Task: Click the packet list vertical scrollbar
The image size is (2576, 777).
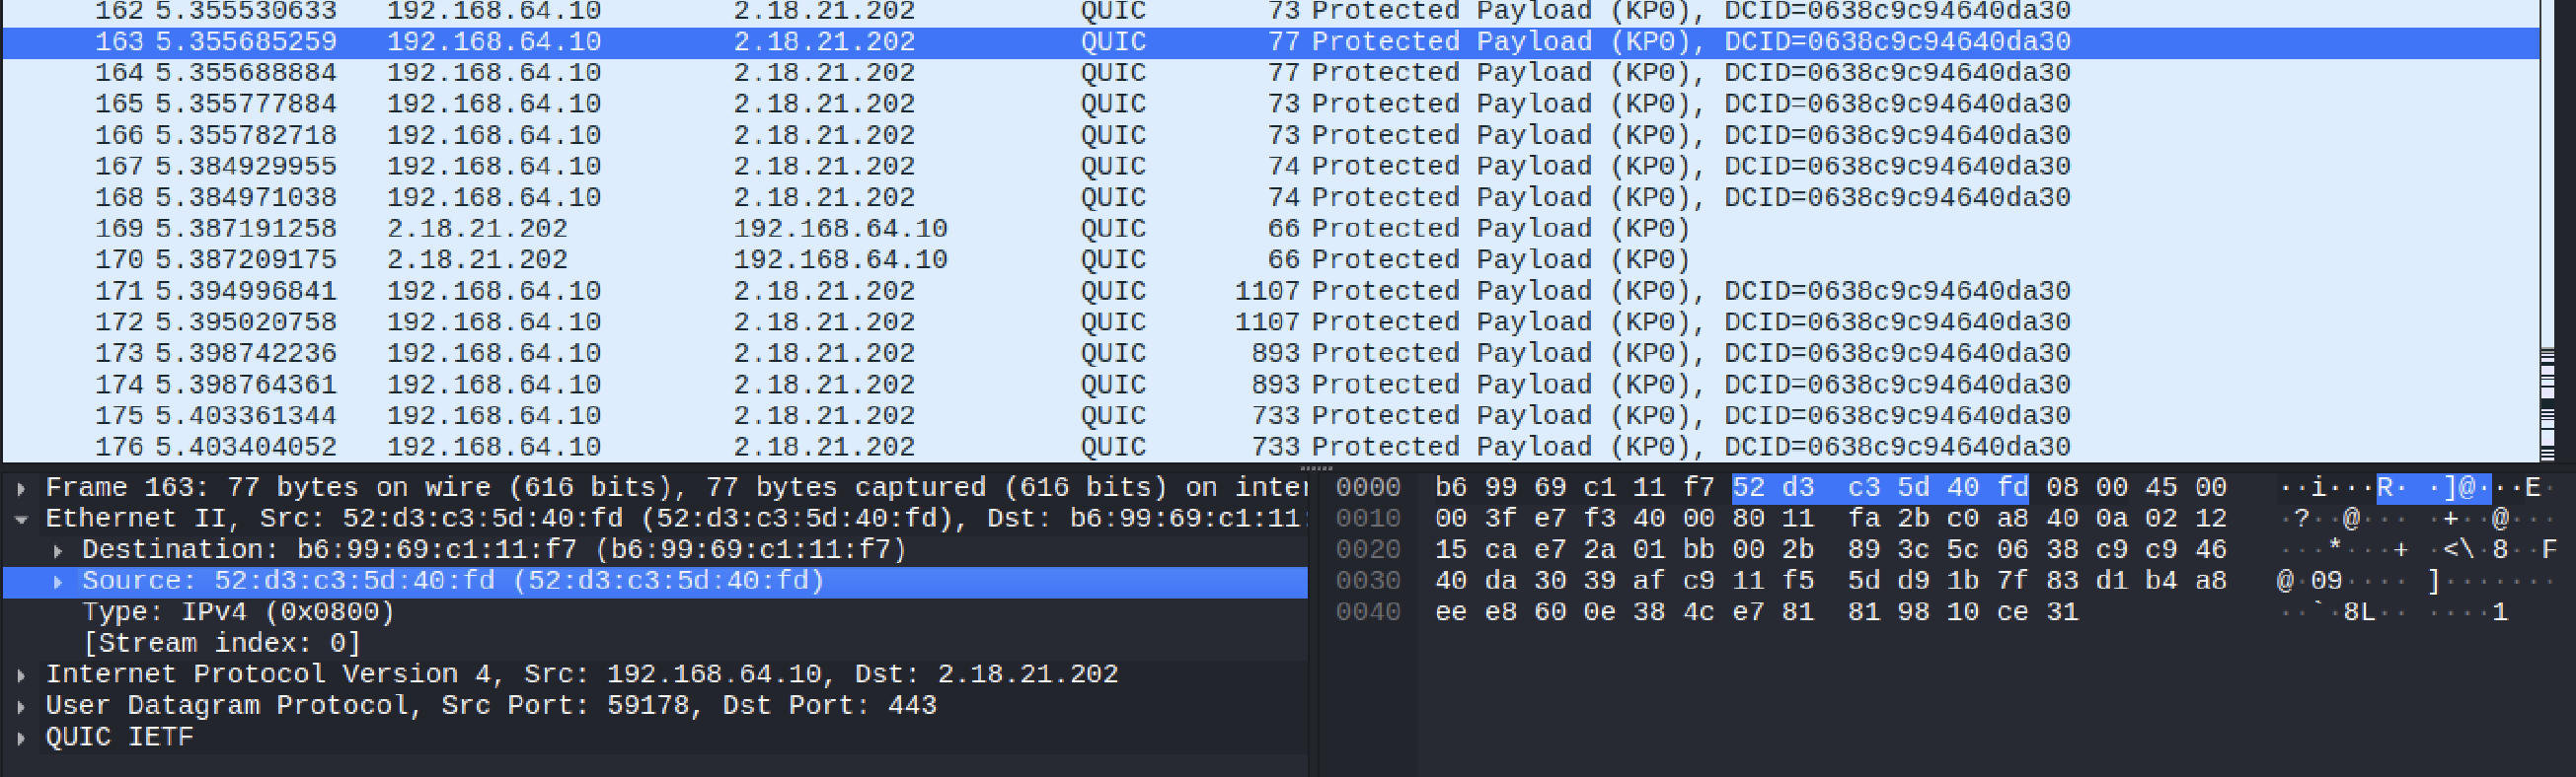Action: pyautogui.click(x=2548, y=231)
